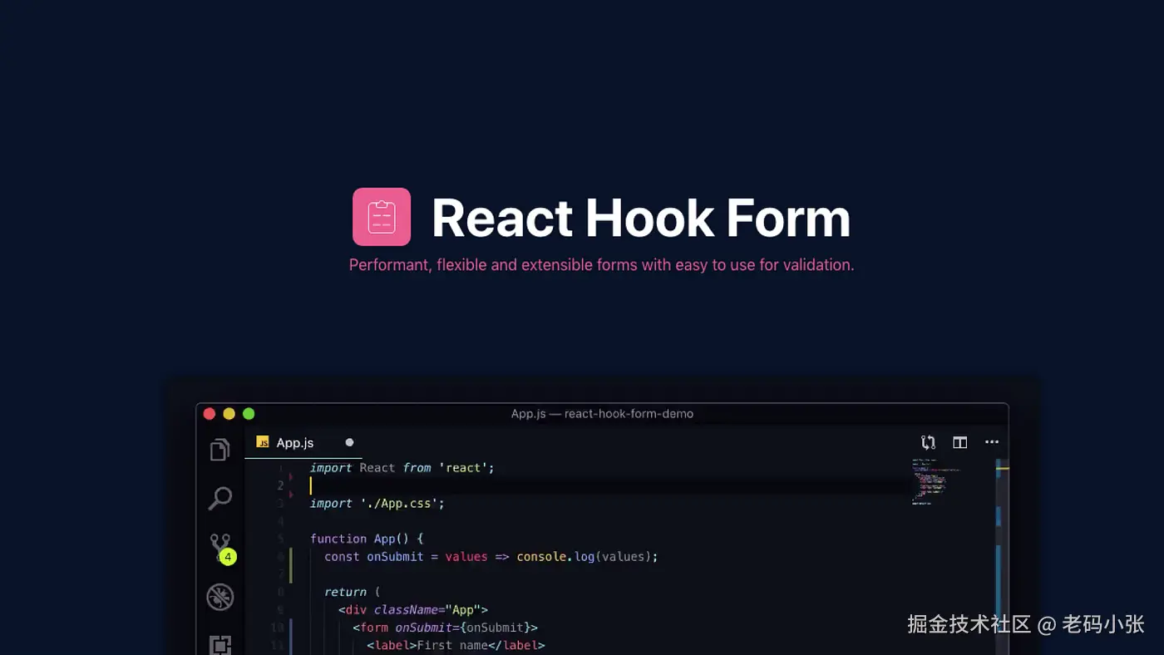The height and width of the screenshot is (655, 1164).
Task: Click the red close window button
Action: point(210,413)
